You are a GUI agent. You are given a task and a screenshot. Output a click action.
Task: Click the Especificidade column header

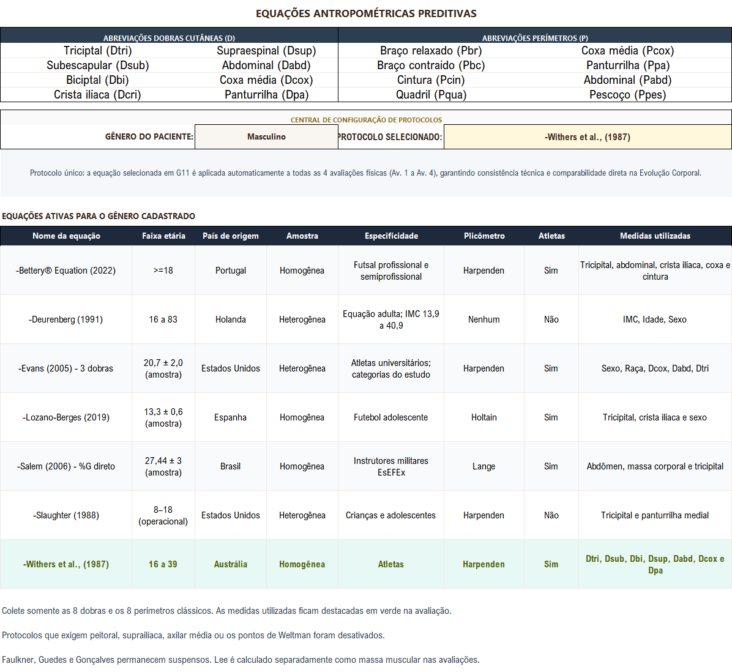(391, 236)
